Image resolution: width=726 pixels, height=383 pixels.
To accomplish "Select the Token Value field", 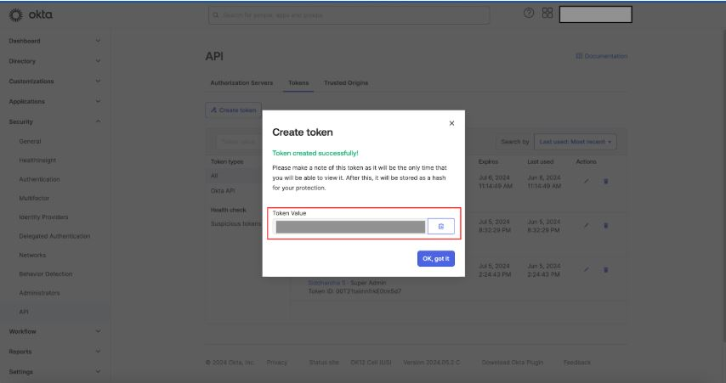I will (x=350, y=227).
